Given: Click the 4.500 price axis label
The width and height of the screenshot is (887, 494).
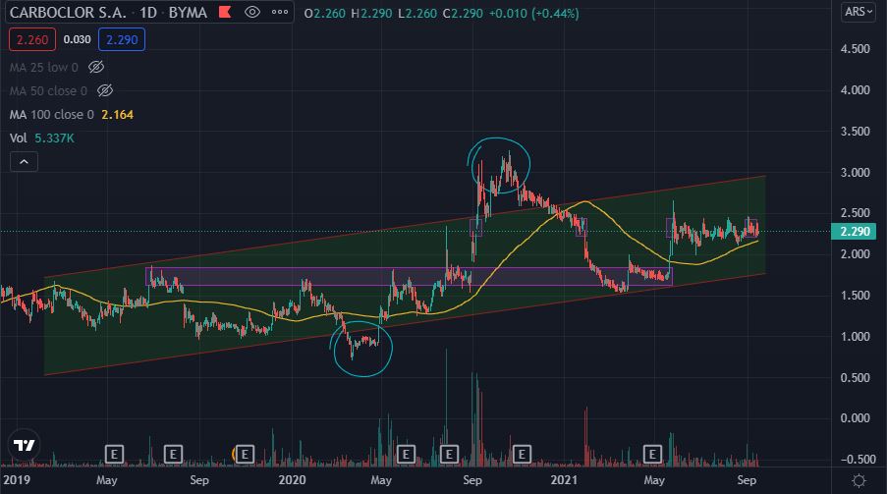Looking at the screenshot, I should (855, 49).
